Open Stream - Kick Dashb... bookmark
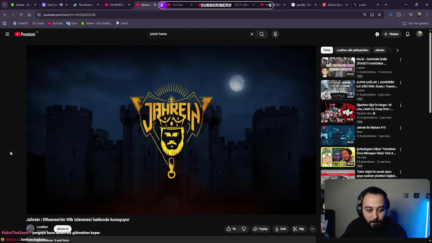Screen dimensions: 432x243 pos(97,23)
